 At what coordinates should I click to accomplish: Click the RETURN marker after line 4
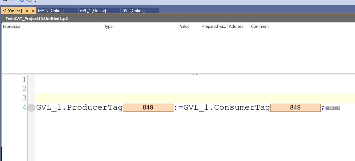[x=333, y=108]
